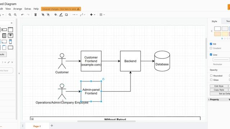Undo the last action

22,15
